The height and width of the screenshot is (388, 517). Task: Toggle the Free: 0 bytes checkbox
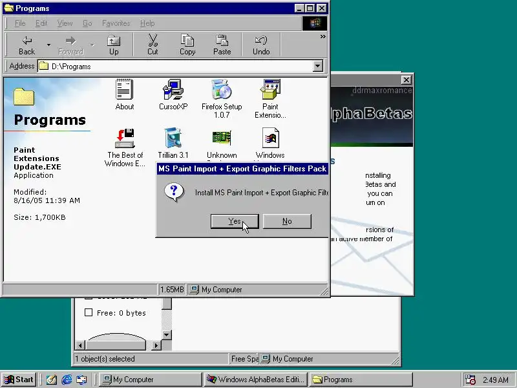point(89,312)
